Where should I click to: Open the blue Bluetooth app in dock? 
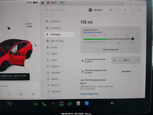[87, 103]
